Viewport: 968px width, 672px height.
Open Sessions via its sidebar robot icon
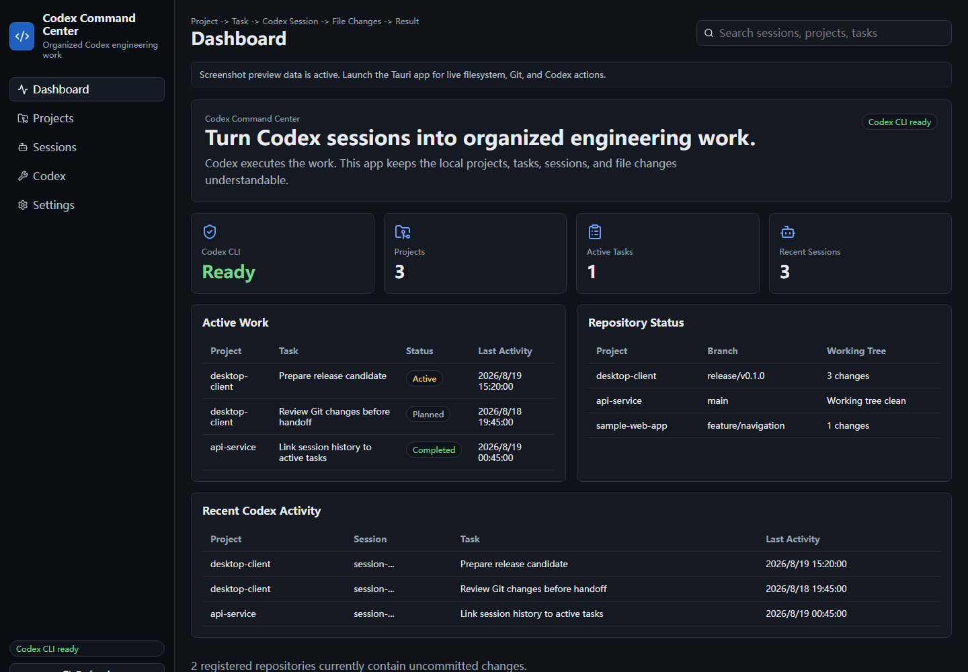(x=23, y=147)
